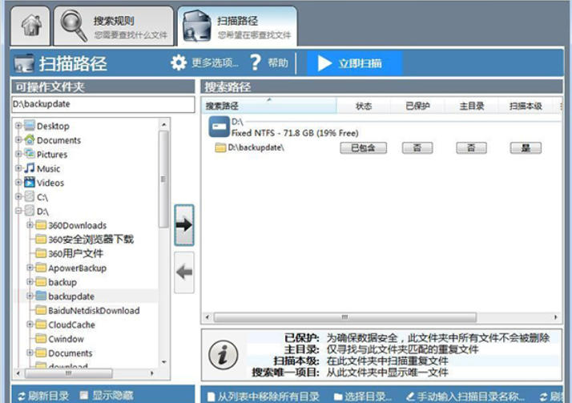
Task: Click the magnifying glass search rules icon
Action: (x=74, y=25)
